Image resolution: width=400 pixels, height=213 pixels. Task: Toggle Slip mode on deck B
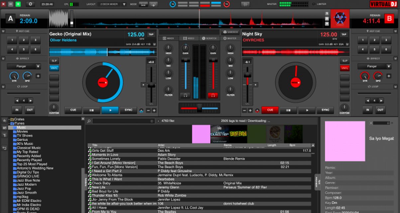(345, 61)
